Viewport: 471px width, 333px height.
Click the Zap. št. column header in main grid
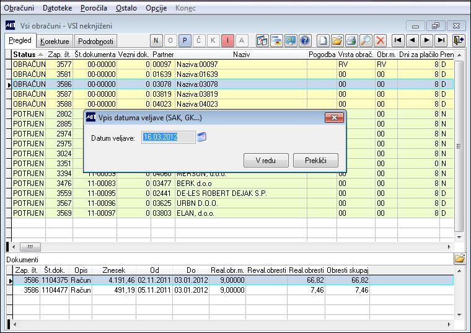point(59,55)
